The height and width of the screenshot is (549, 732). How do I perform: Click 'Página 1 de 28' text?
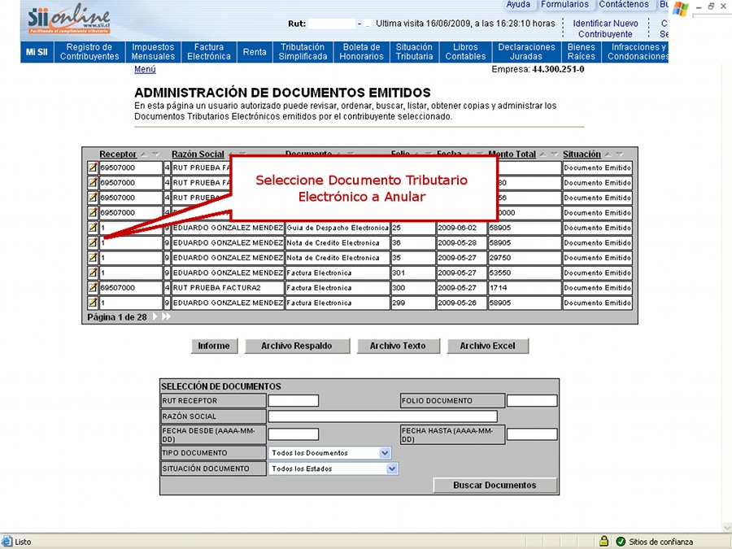click(116, 317)
